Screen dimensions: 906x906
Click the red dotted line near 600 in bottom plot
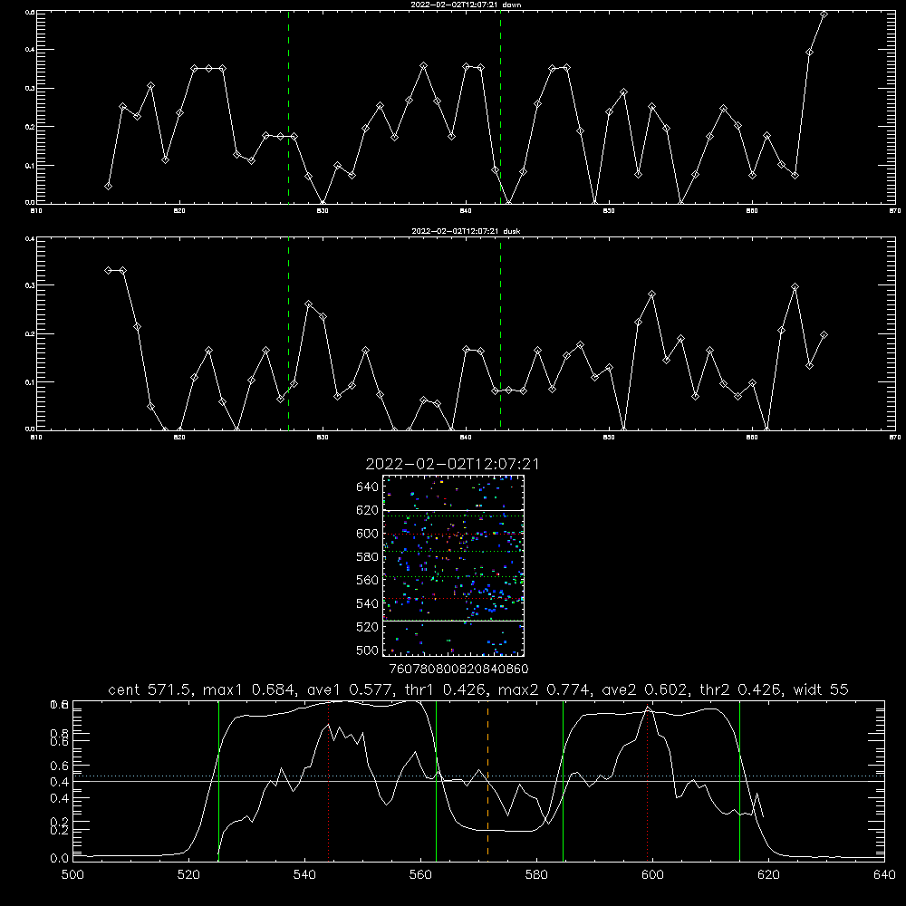click(x=647, y=781)
